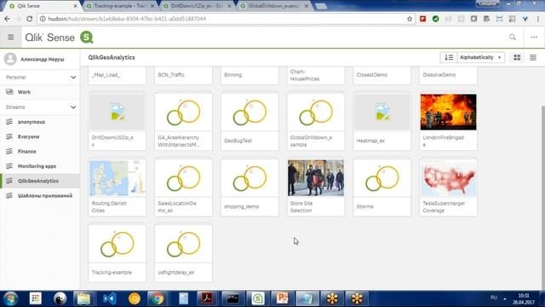
Task: Open the SalesLocationDemo_ex app
Action: coord(184,188)
